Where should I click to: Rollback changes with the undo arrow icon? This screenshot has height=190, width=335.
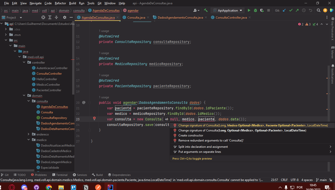click(x=310, y=10)
